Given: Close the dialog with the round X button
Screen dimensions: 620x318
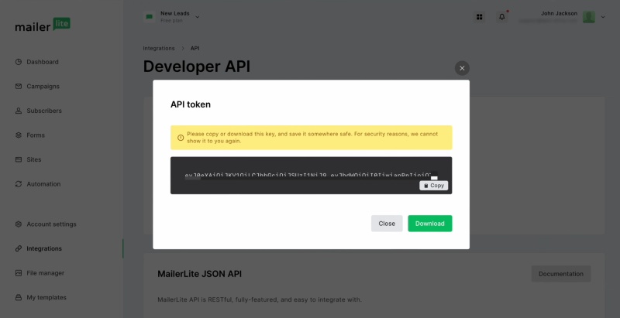Looking at the screenshot, I should click(462, 68).
